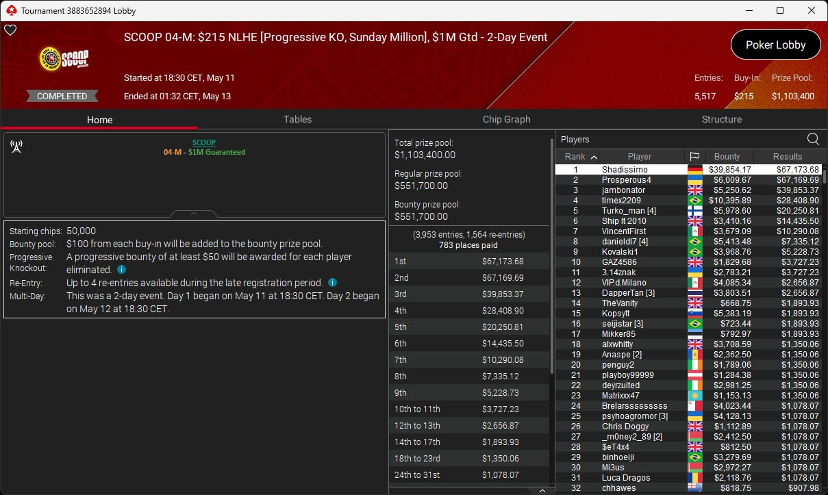Select player seijistar [3]

coord(623,324)
